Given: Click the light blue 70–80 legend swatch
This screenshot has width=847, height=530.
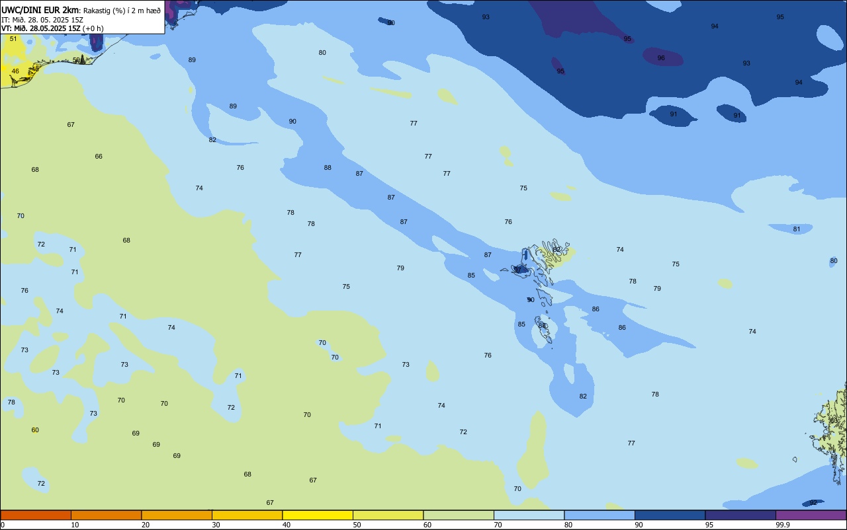Looking at the screenshot, I should coord(529,515).
